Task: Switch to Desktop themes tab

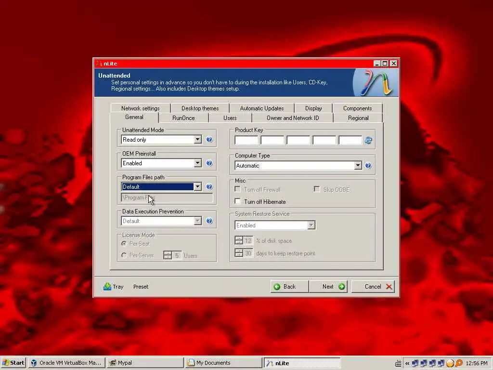Action: click(x=200, y=108)
